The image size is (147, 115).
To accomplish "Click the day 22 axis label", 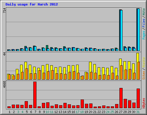I will click(x=99, y=112).
